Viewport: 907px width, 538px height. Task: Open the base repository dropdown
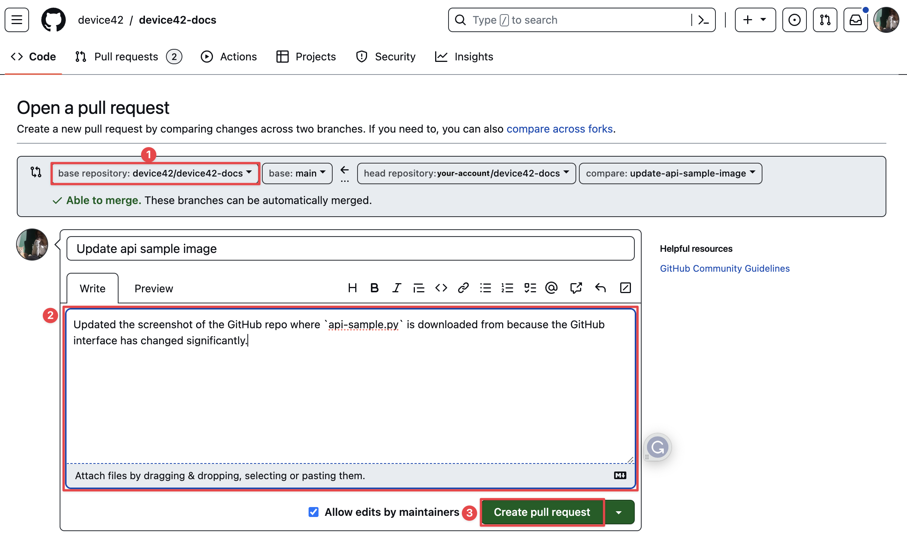(x=155, y=173)
